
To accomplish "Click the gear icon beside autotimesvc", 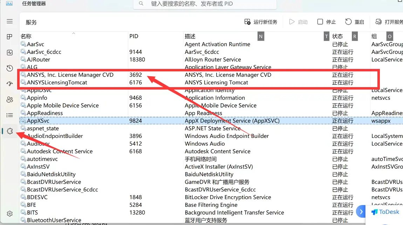I will pos(23,159).
